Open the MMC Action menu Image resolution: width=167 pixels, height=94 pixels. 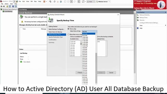tap(7, 4)
